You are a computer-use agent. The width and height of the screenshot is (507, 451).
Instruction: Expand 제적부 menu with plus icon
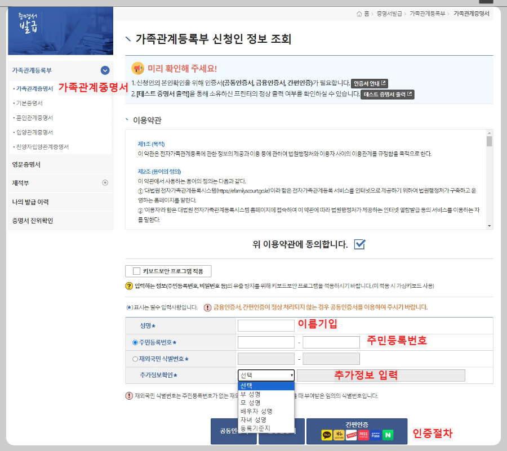click(x=105, y=182)
